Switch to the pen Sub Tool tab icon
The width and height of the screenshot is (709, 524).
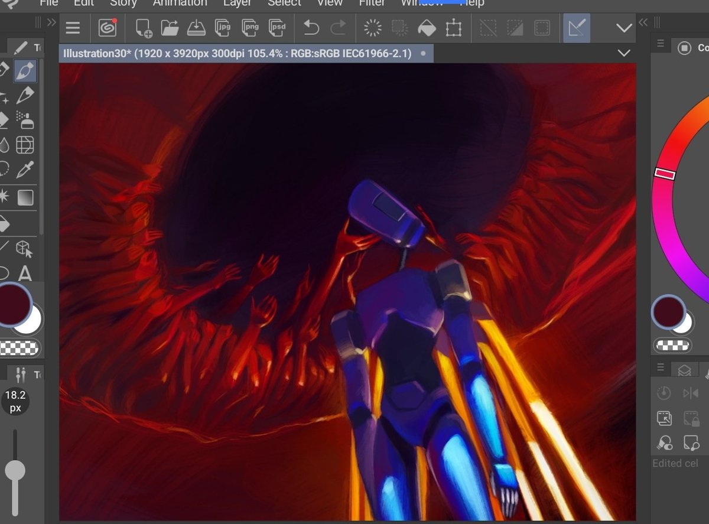[x=21, y=47]
